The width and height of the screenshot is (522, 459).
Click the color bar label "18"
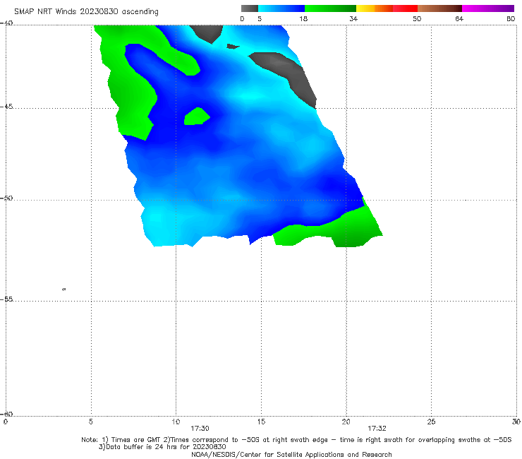pos(303,18)
